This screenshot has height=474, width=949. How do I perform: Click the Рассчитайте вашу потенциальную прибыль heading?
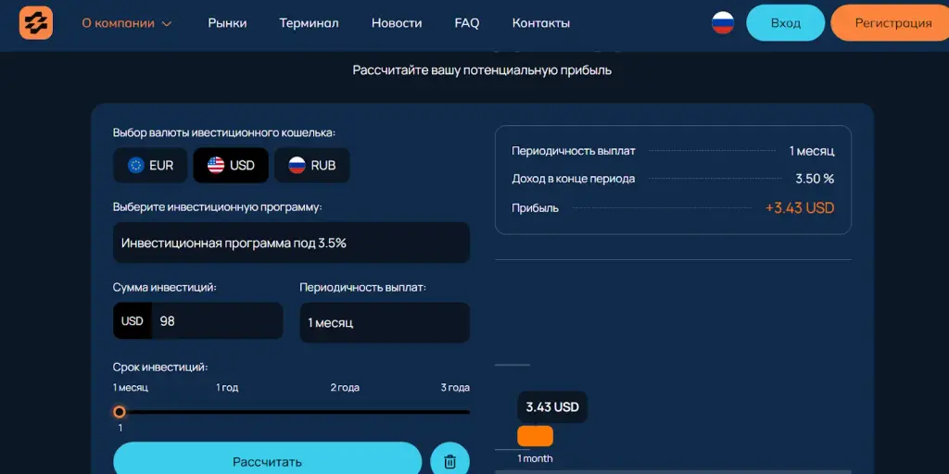[x=482, y=70]
